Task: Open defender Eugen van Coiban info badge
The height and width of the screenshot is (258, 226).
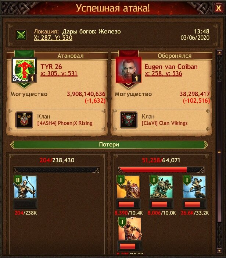Action: 136,78
